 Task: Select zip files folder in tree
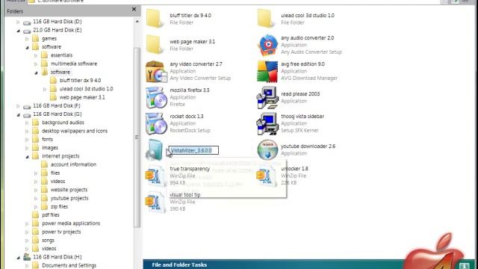tap(59, 206)
